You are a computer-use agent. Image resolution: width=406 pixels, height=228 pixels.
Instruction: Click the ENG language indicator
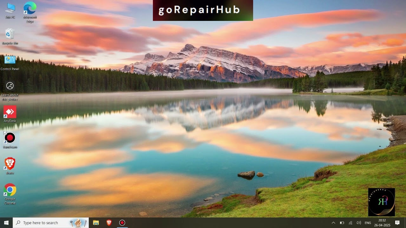pos(368,223)
